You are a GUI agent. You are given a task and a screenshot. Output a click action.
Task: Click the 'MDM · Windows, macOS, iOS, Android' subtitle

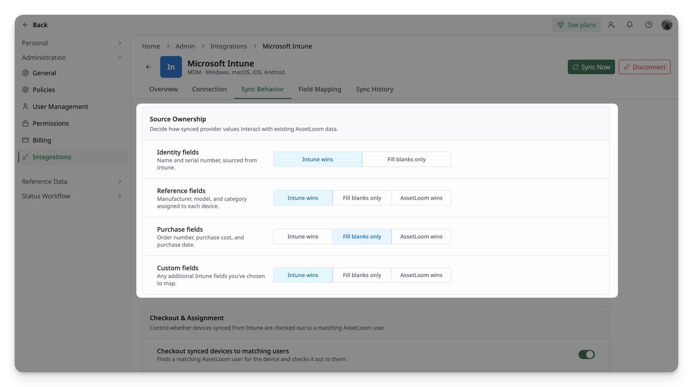[x=236, y=72]
